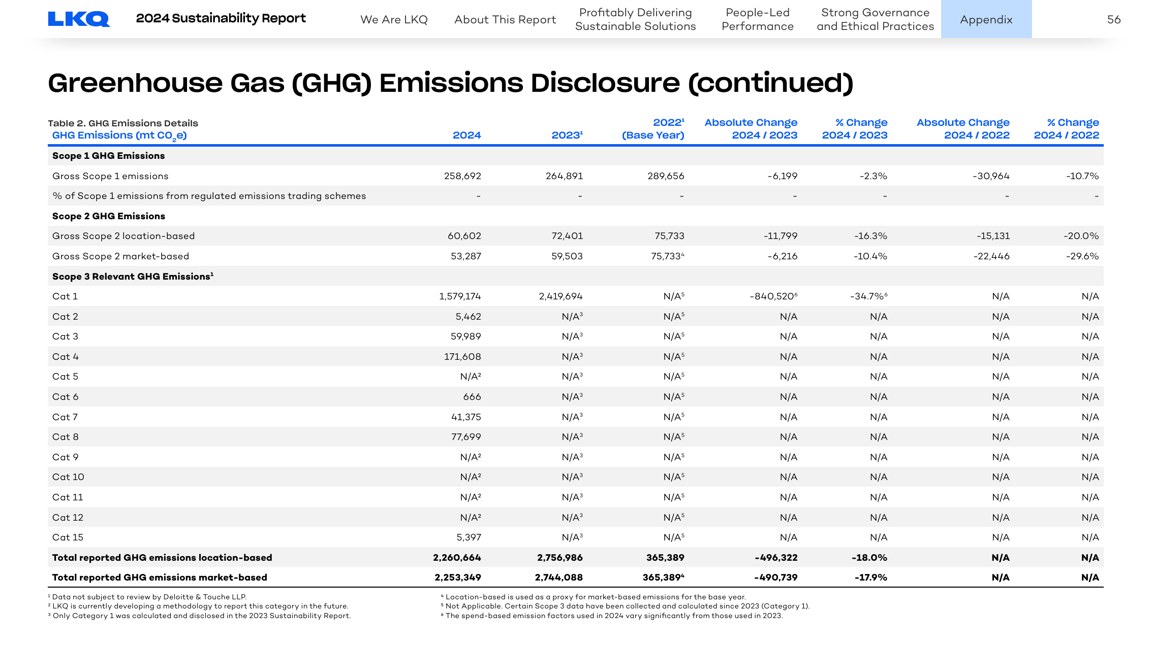The image size is (1152, 647).
Task: Click the Scope 2 GHG Emissions heading
Action: pos(109,216)
